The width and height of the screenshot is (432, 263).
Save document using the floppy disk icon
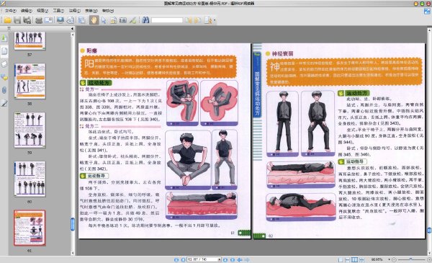click(x=17, y=20)
